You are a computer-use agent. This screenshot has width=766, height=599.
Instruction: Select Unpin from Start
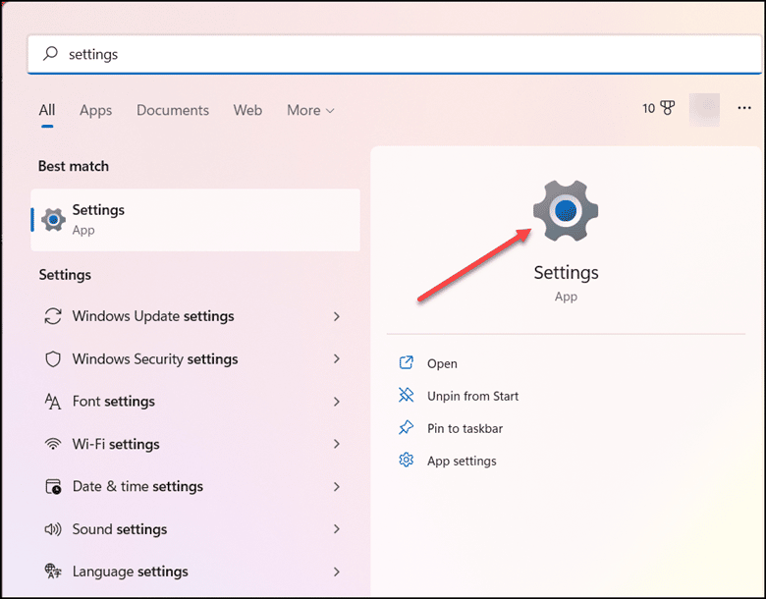point(472,396)
